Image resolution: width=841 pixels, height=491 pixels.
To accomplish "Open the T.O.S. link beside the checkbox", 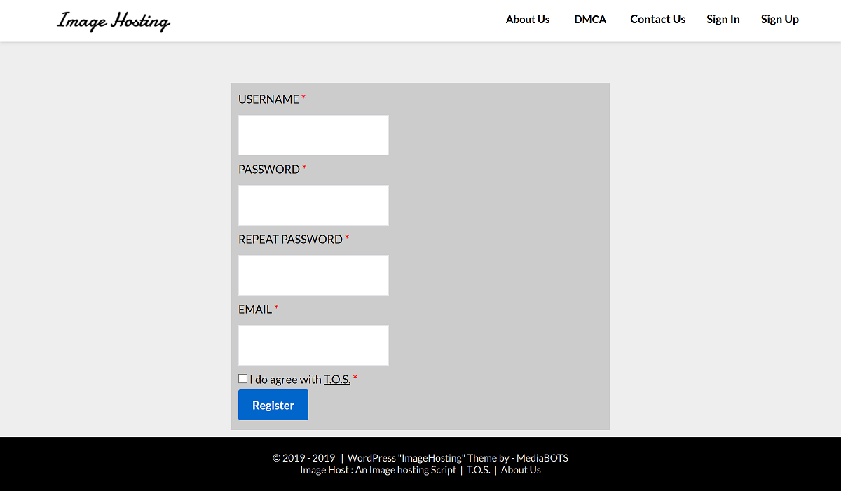I will coord(336,380).
